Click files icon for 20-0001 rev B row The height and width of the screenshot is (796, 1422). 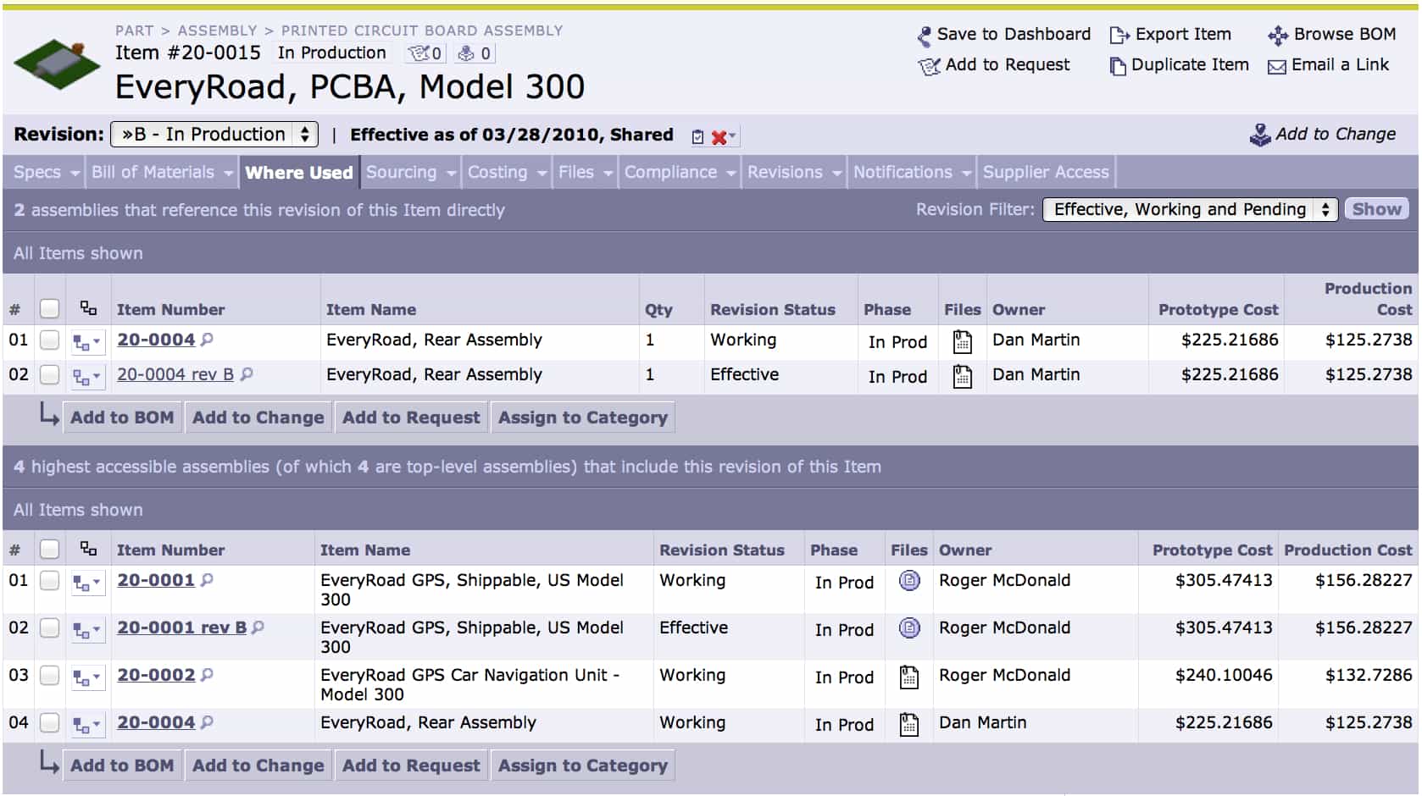tap(909, 628)
